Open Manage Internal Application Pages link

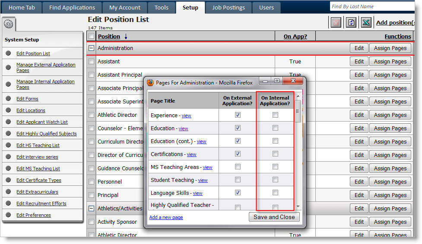tap(45, 84)
